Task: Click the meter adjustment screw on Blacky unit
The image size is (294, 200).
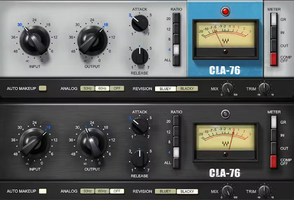Action: 225,154
